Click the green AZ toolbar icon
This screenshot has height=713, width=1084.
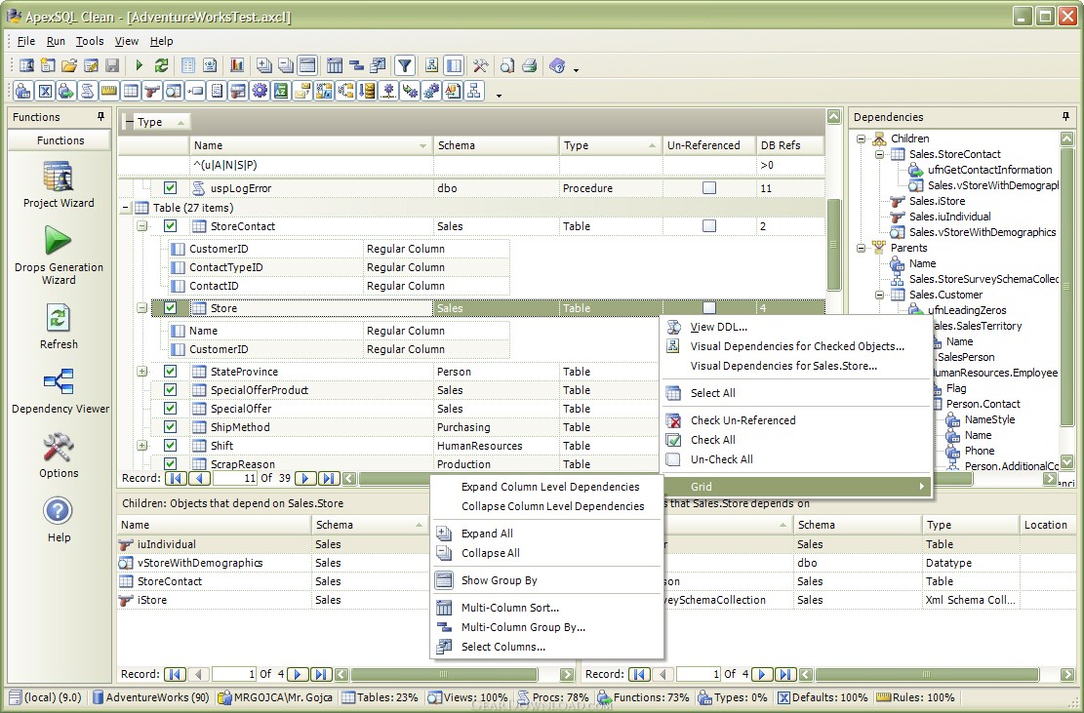(281, 91)
